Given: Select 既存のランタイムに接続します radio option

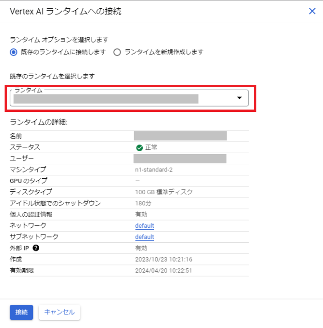Looking at the screenshot, I should tap(14, 52).
